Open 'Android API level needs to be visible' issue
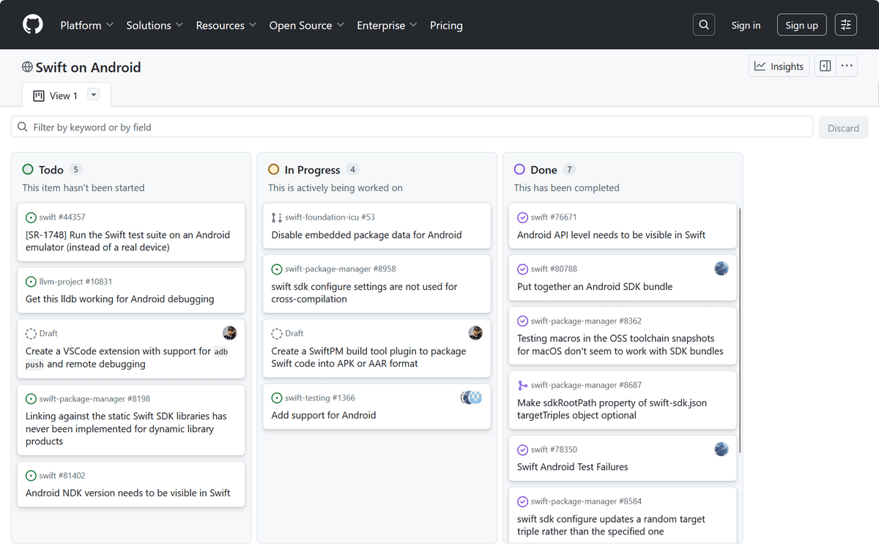The width and height of the screenshot is (879, 549). [x=611, y=235]
